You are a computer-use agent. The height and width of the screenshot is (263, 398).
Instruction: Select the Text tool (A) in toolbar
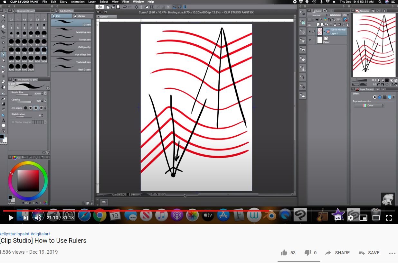tap(3, 120)
